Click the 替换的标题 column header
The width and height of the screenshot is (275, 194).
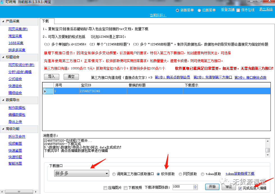155,85
